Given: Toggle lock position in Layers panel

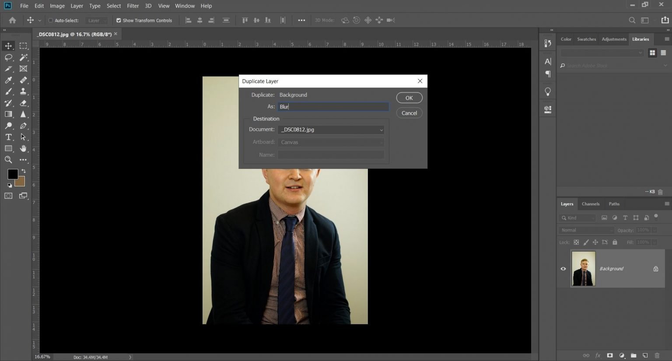Looking at the screenshot, I should coord(595,242).
